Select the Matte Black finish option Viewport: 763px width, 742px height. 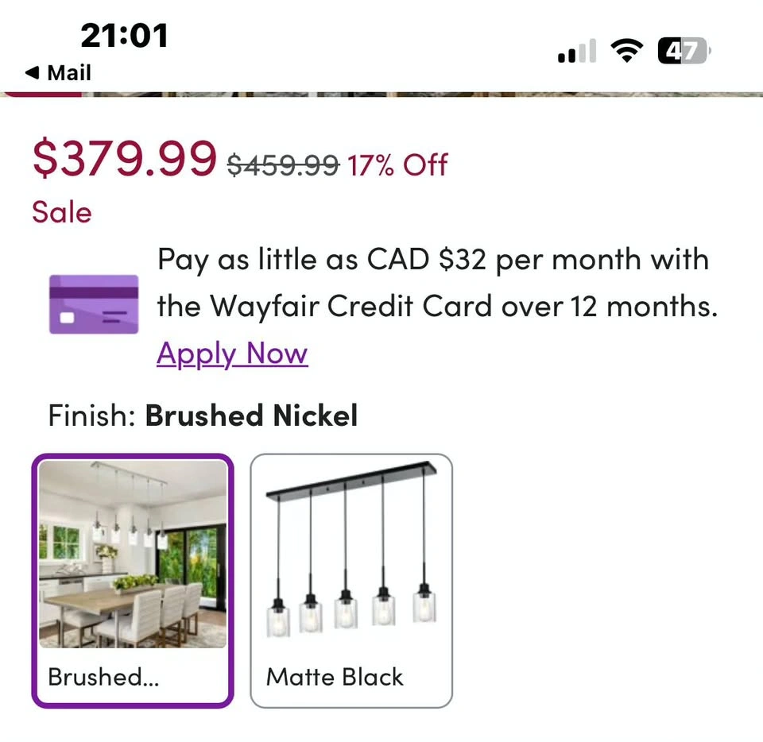coord(351,580)
